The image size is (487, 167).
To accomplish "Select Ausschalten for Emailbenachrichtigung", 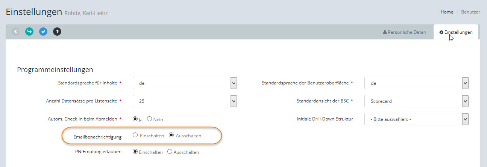I will [171, 135].
